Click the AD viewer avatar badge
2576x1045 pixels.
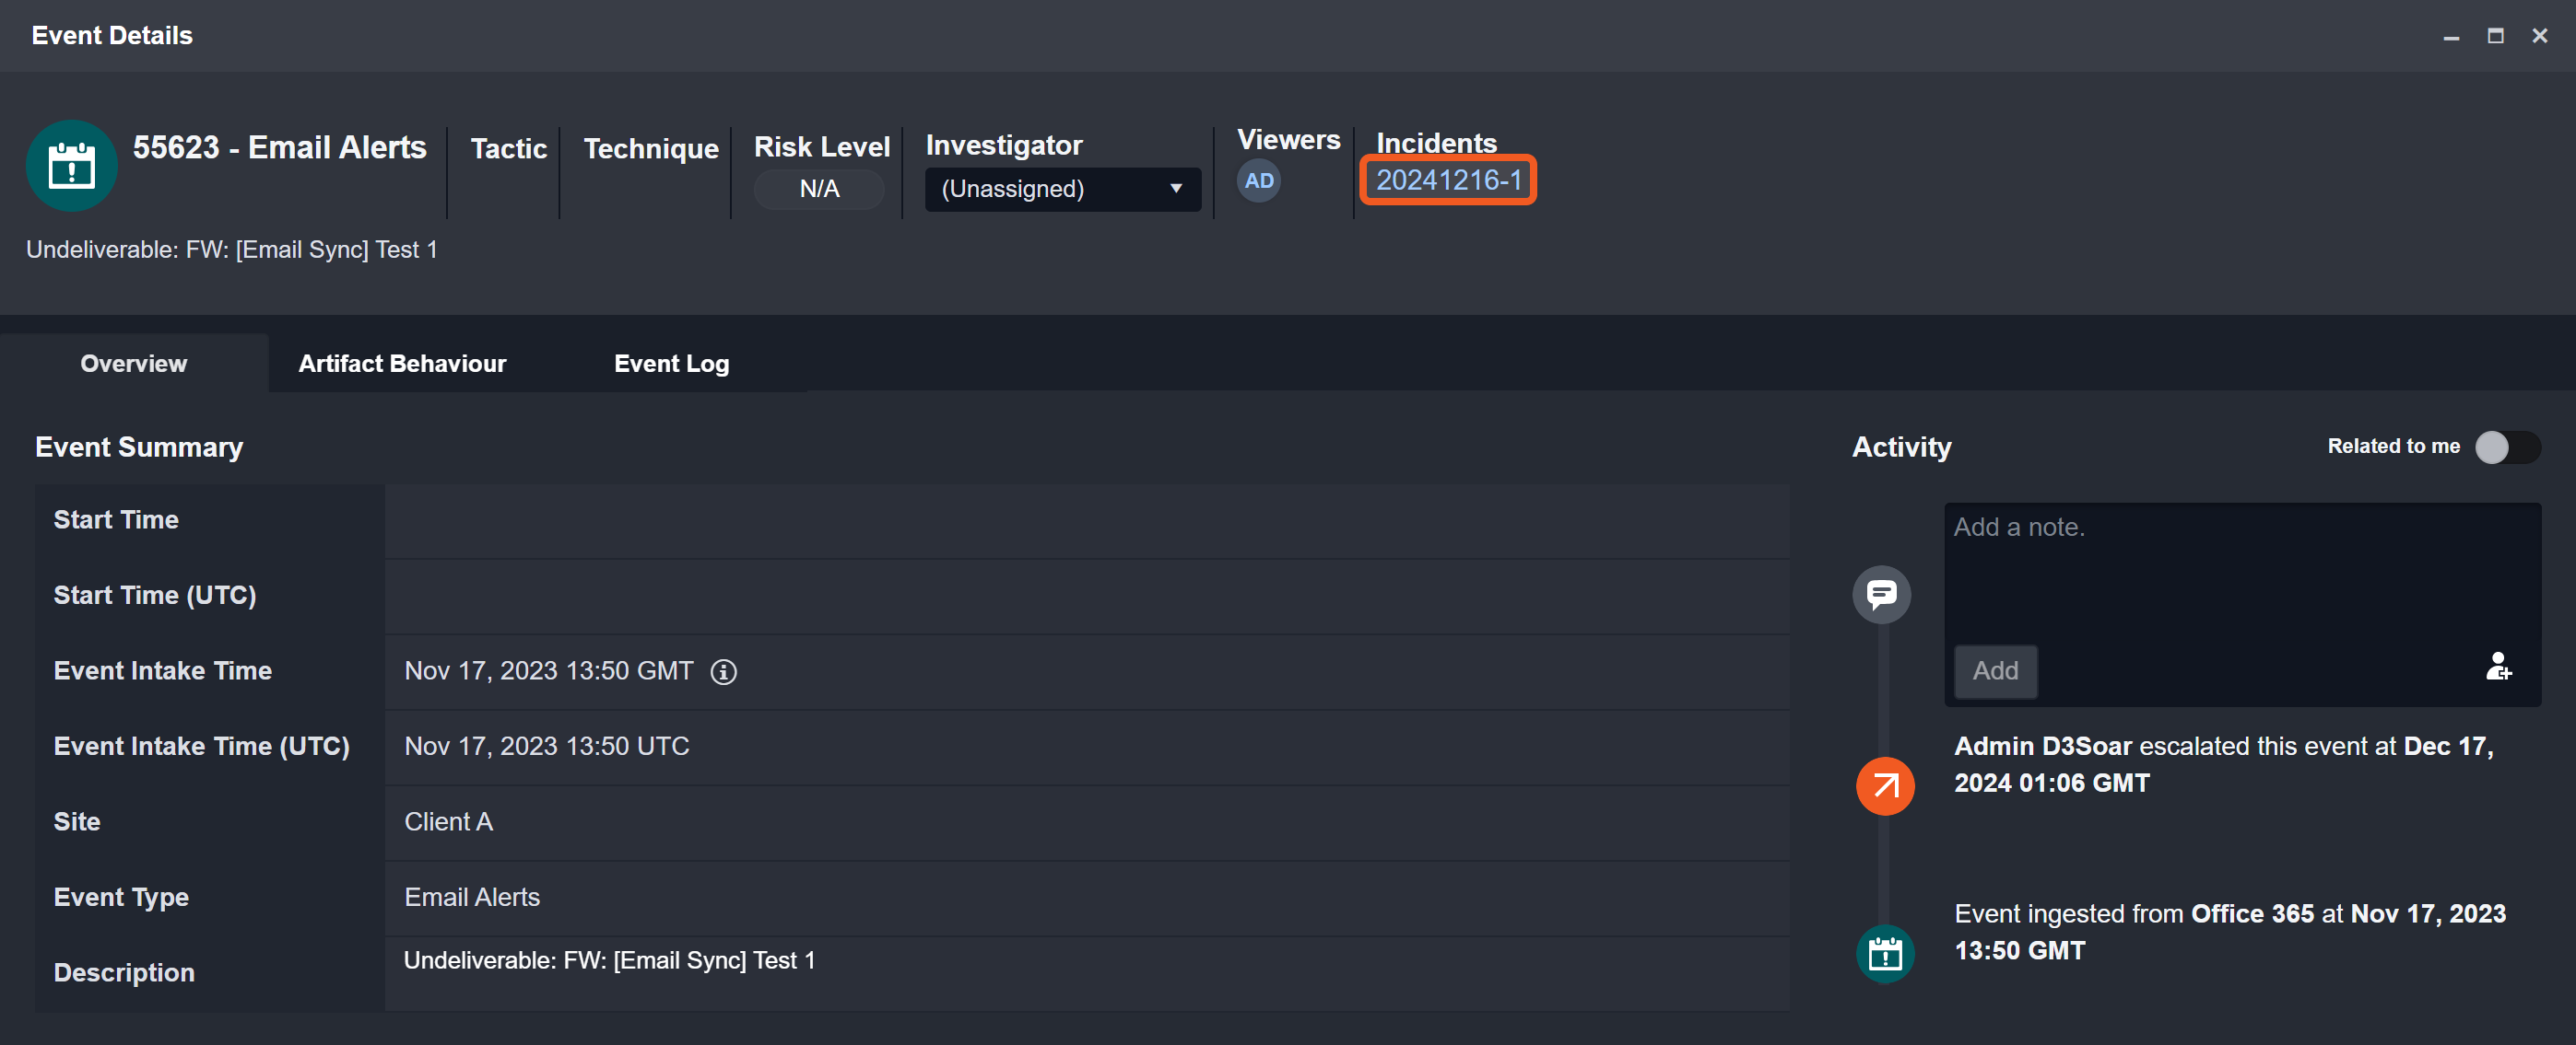pyautogui.click(x=1258, y=180)
